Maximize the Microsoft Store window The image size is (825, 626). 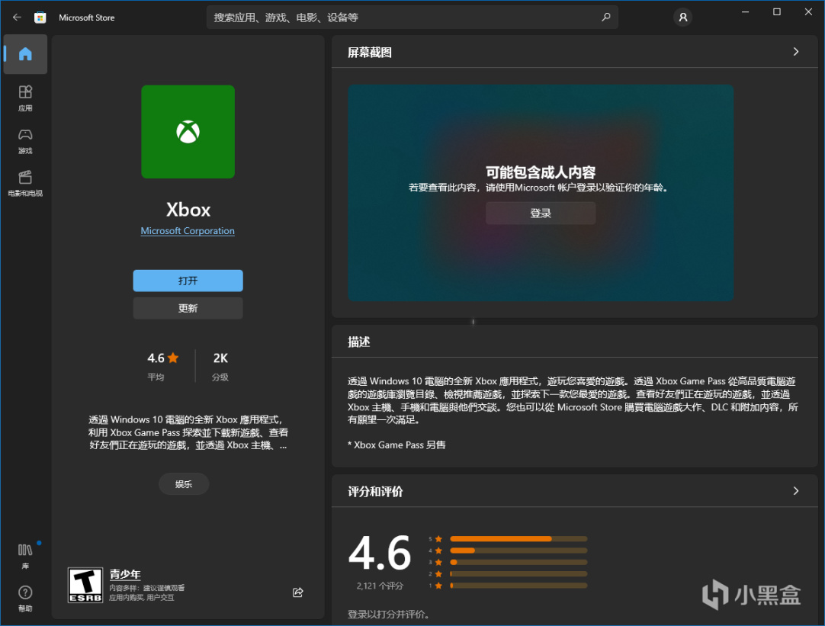point(777,11)
